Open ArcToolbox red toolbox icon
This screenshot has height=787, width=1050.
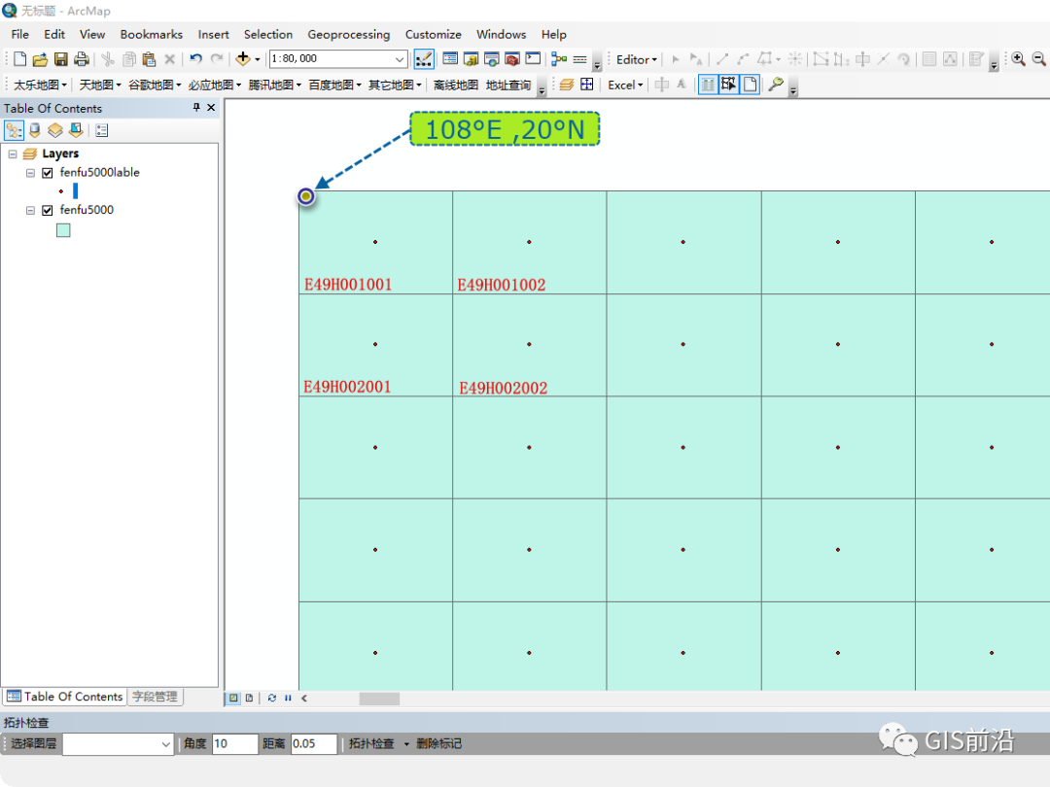pyautogui.click(x=512, y=59)
